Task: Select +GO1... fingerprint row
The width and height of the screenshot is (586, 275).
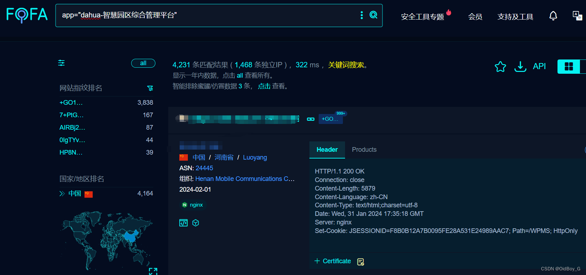Action: tap(106, 103)
